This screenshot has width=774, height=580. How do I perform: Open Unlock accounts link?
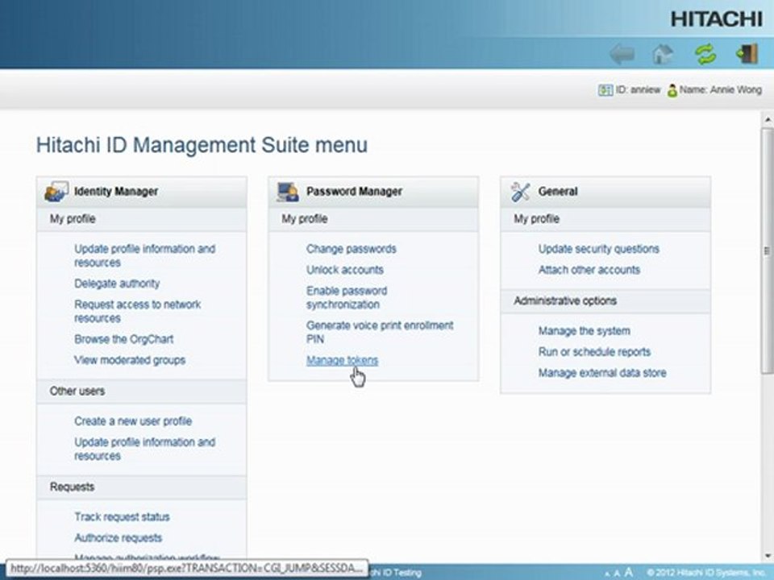click(x=344, y=270)
